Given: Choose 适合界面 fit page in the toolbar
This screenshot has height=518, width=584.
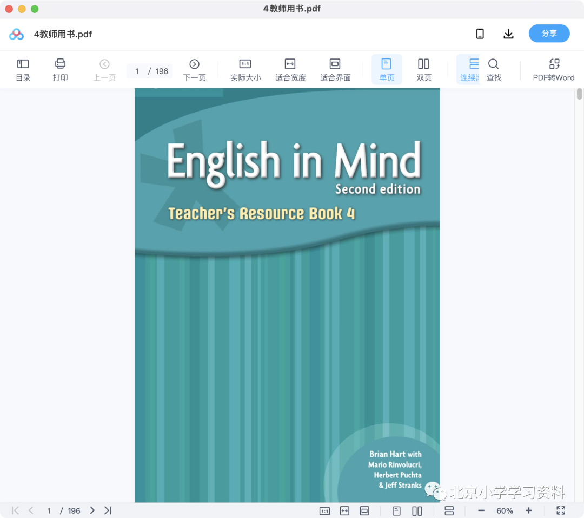Looking at the screenshot, I should pyautogui.click(x=335, y=70).
